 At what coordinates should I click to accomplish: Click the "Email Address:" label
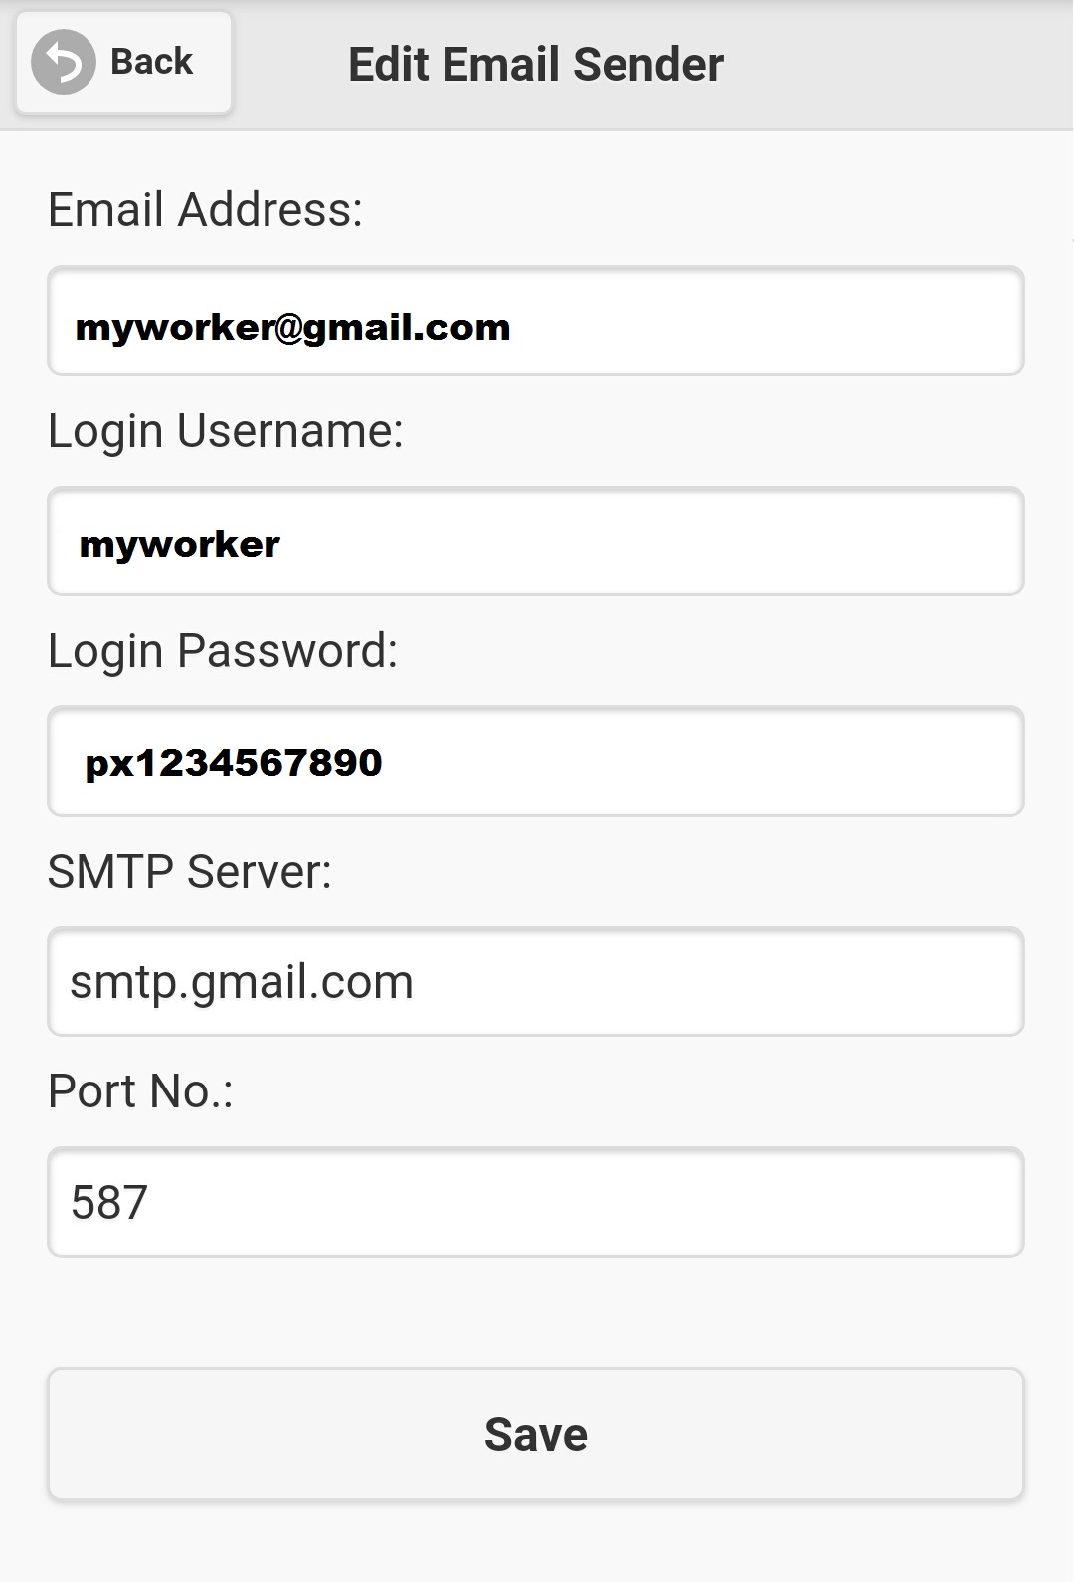tap(205, 210)
